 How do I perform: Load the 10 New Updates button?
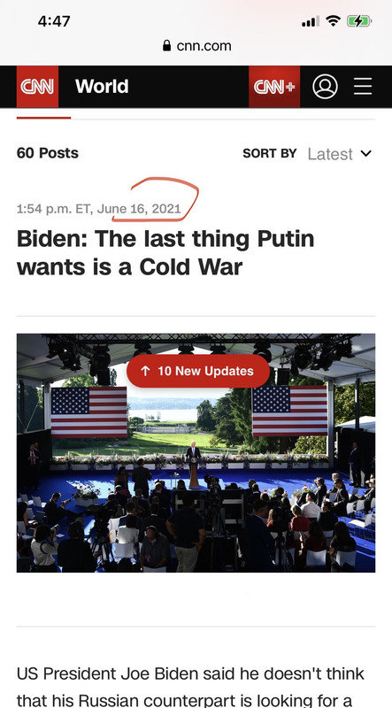(198, 371)
